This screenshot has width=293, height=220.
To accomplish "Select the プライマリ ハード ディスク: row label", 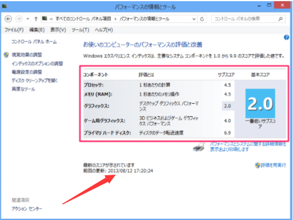I will [107, 133].
